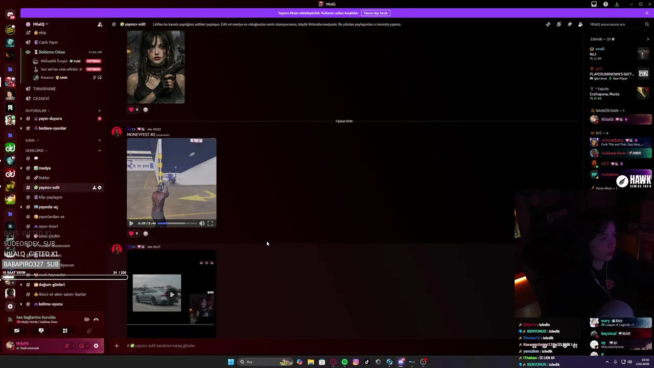Click the green download update icon

click(x=617, y=4)
